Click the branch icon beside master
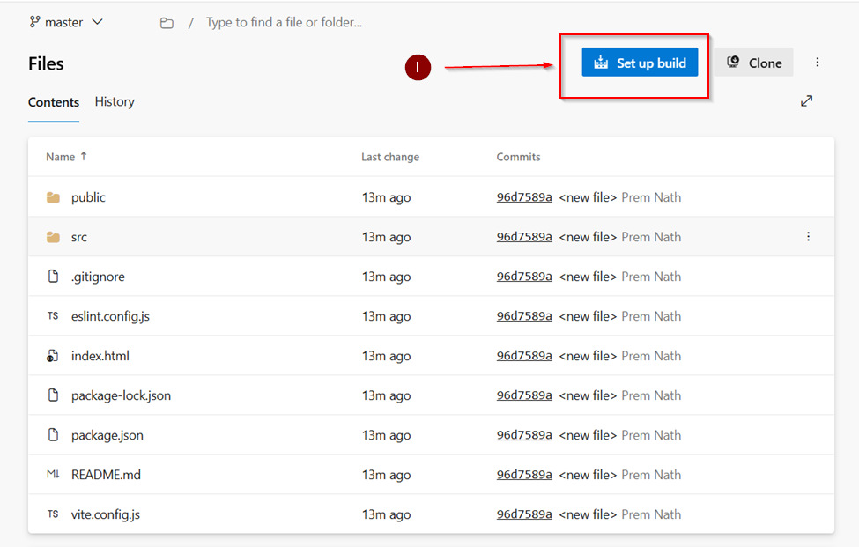This screenshot has height=547, width=859. (x=34, y=22)
